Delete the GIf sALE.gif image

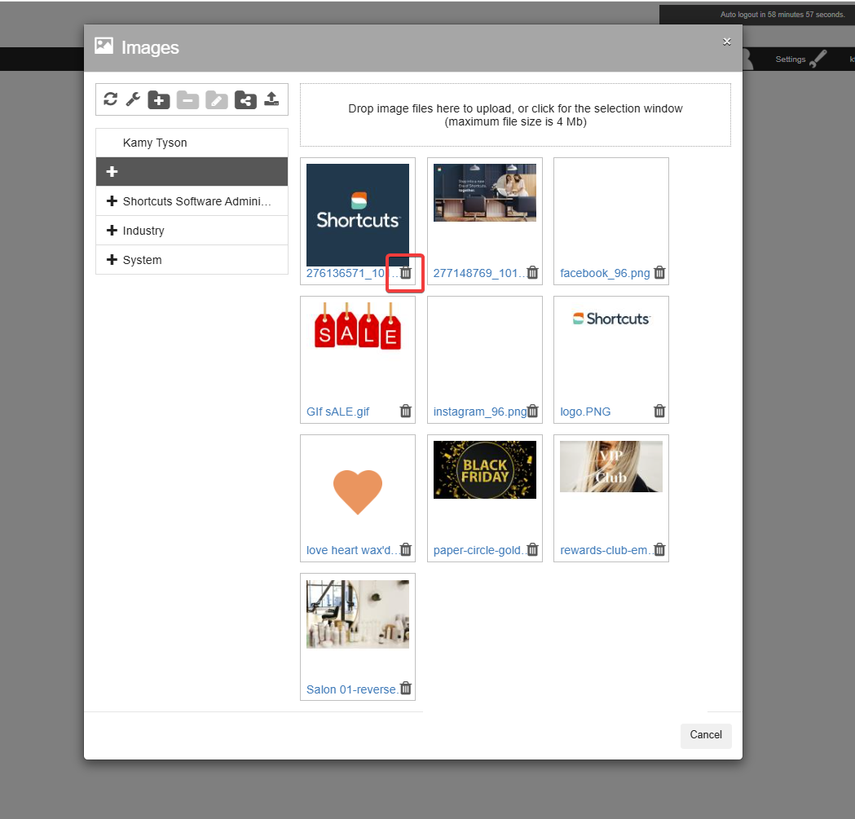[406, 412]
